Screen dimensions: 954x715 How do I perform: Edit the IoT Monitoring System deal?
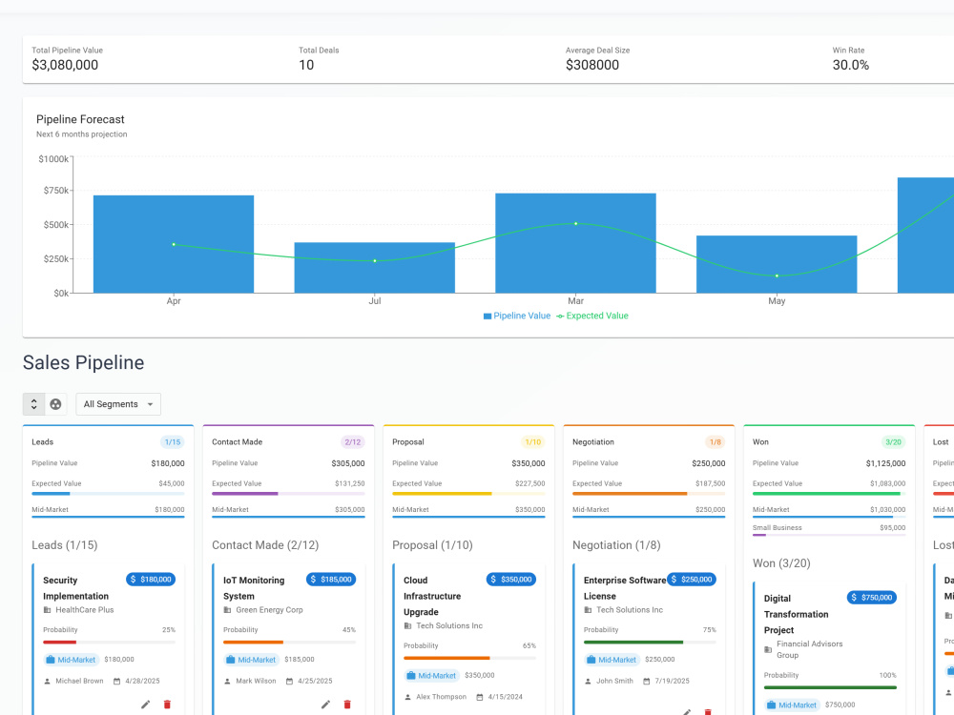(325, 705)
